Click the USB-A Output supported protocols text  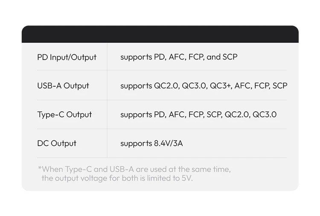[x=204, y=86]
